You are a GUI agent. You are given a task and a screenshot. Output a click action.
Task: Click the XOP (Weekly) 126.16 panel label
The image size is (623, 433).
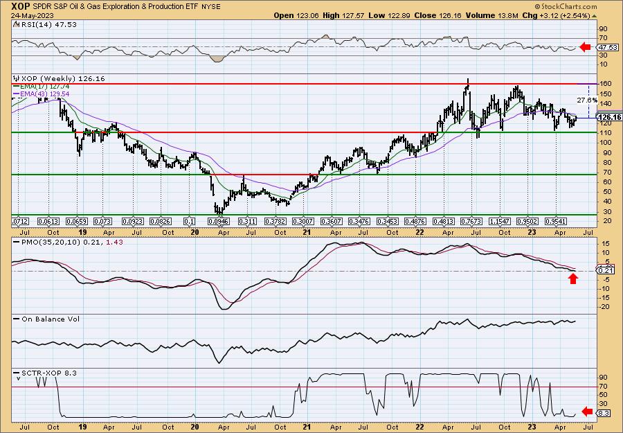coord(62,79)
